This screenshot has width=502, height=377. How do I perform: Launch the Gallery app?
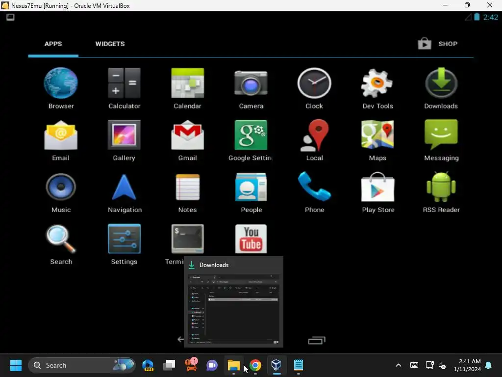(124, 140)
